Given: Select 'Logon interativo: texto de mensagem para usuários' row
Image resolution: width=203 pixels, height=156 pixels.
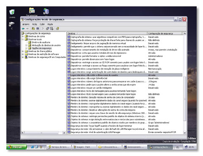Looking at the screenshot, I should 125,91.
